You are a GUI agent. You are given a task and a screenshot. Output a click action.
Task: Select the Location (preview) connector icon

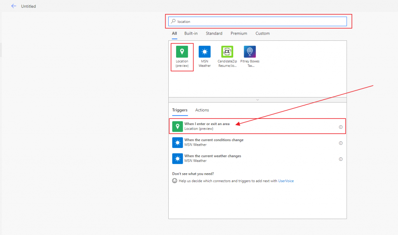tap(182, 52)
